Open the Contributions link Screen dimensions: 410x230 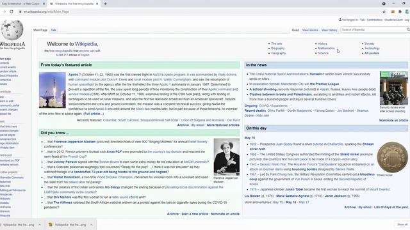(x=374, y=20)
